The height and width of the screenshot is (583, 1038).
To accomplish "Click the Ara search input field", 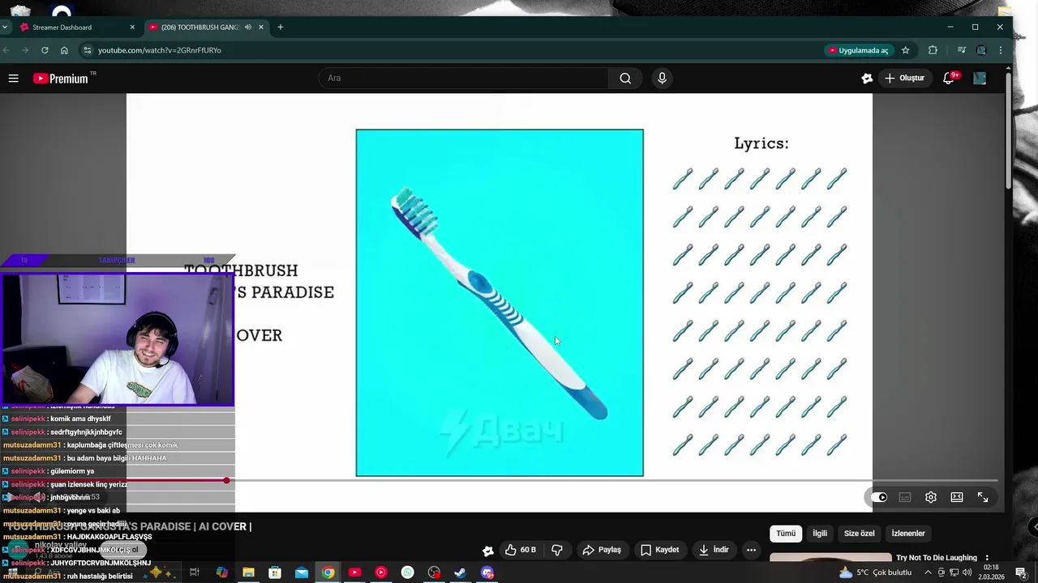I will pos(463,79).
